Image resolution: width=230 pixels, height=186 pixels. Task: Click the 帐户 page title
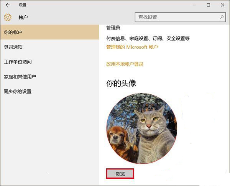[23, 18]
